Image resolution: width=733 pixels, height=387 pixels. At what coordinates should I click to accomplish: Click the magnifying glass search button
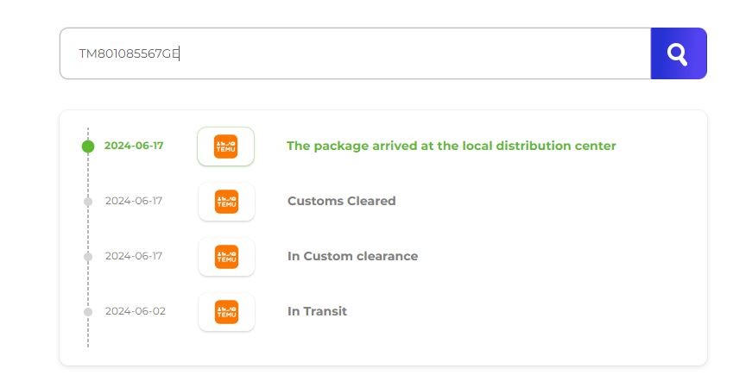[678, 53]
